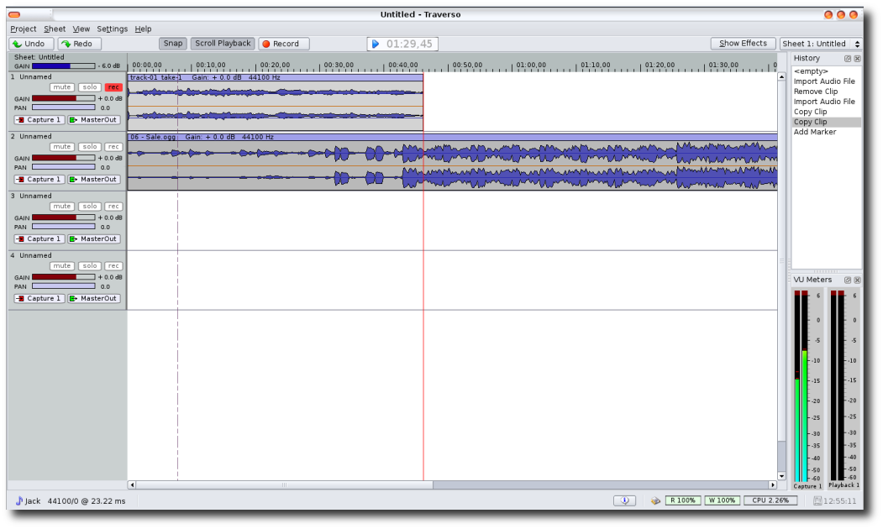
Task: Select Add Marker in History list
Action: (x=814, y=132)
